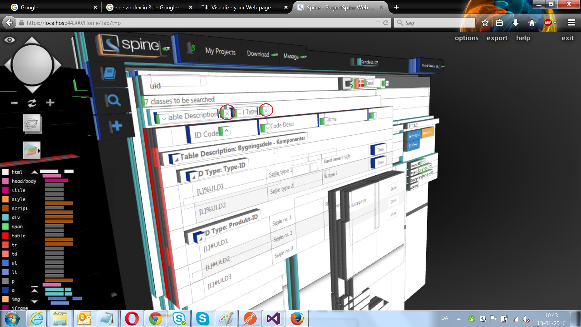Viewport: 581px width, 327px height.
Task: Click the minus zoom-out control
Action: point(14,103)
